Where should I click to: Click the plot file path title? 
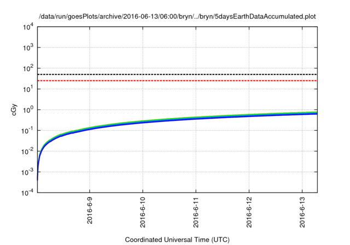point(177,17)
